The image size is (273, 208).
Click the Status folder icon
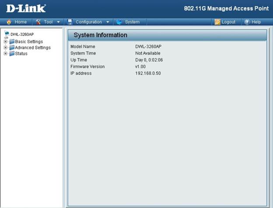tap(12, 53)
